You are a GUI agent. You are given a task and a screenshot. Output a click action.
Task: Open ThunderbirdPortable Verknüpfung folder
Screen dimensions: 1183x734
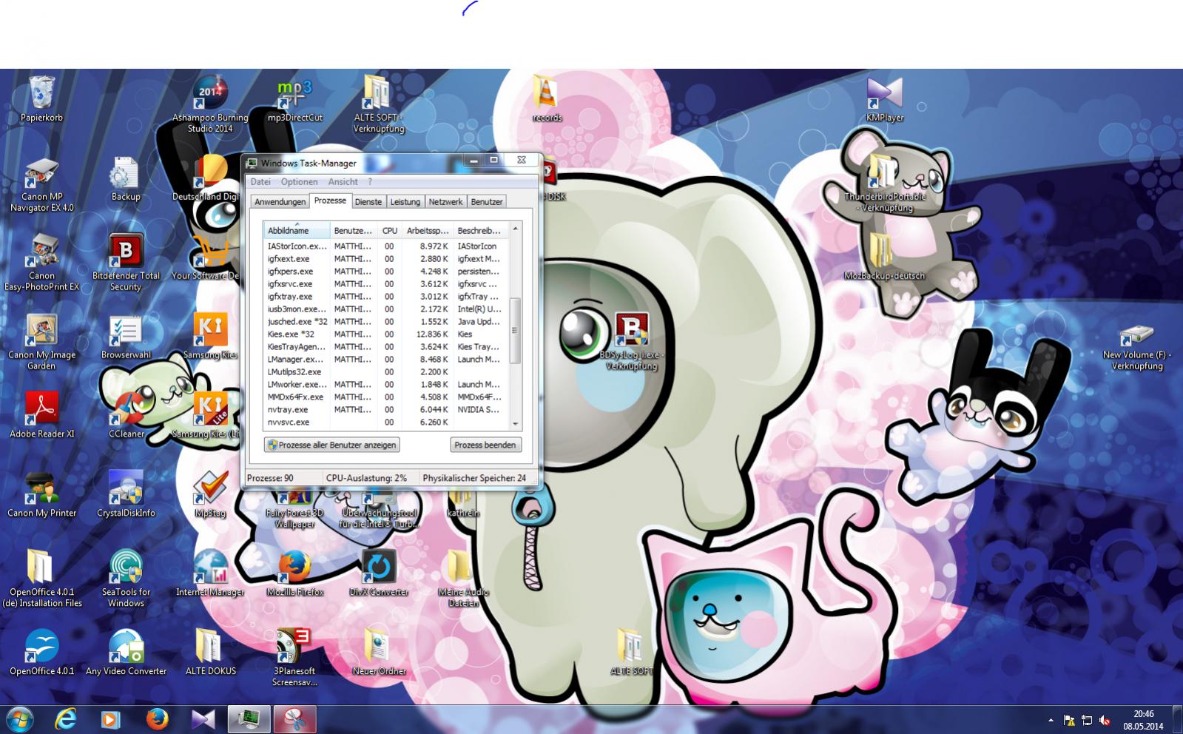pos(885,183)
